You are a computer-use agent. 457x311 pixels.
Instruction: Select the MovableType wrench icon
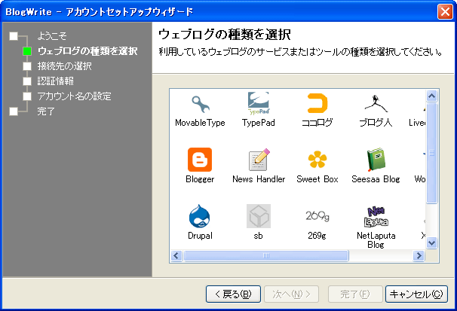200,104
